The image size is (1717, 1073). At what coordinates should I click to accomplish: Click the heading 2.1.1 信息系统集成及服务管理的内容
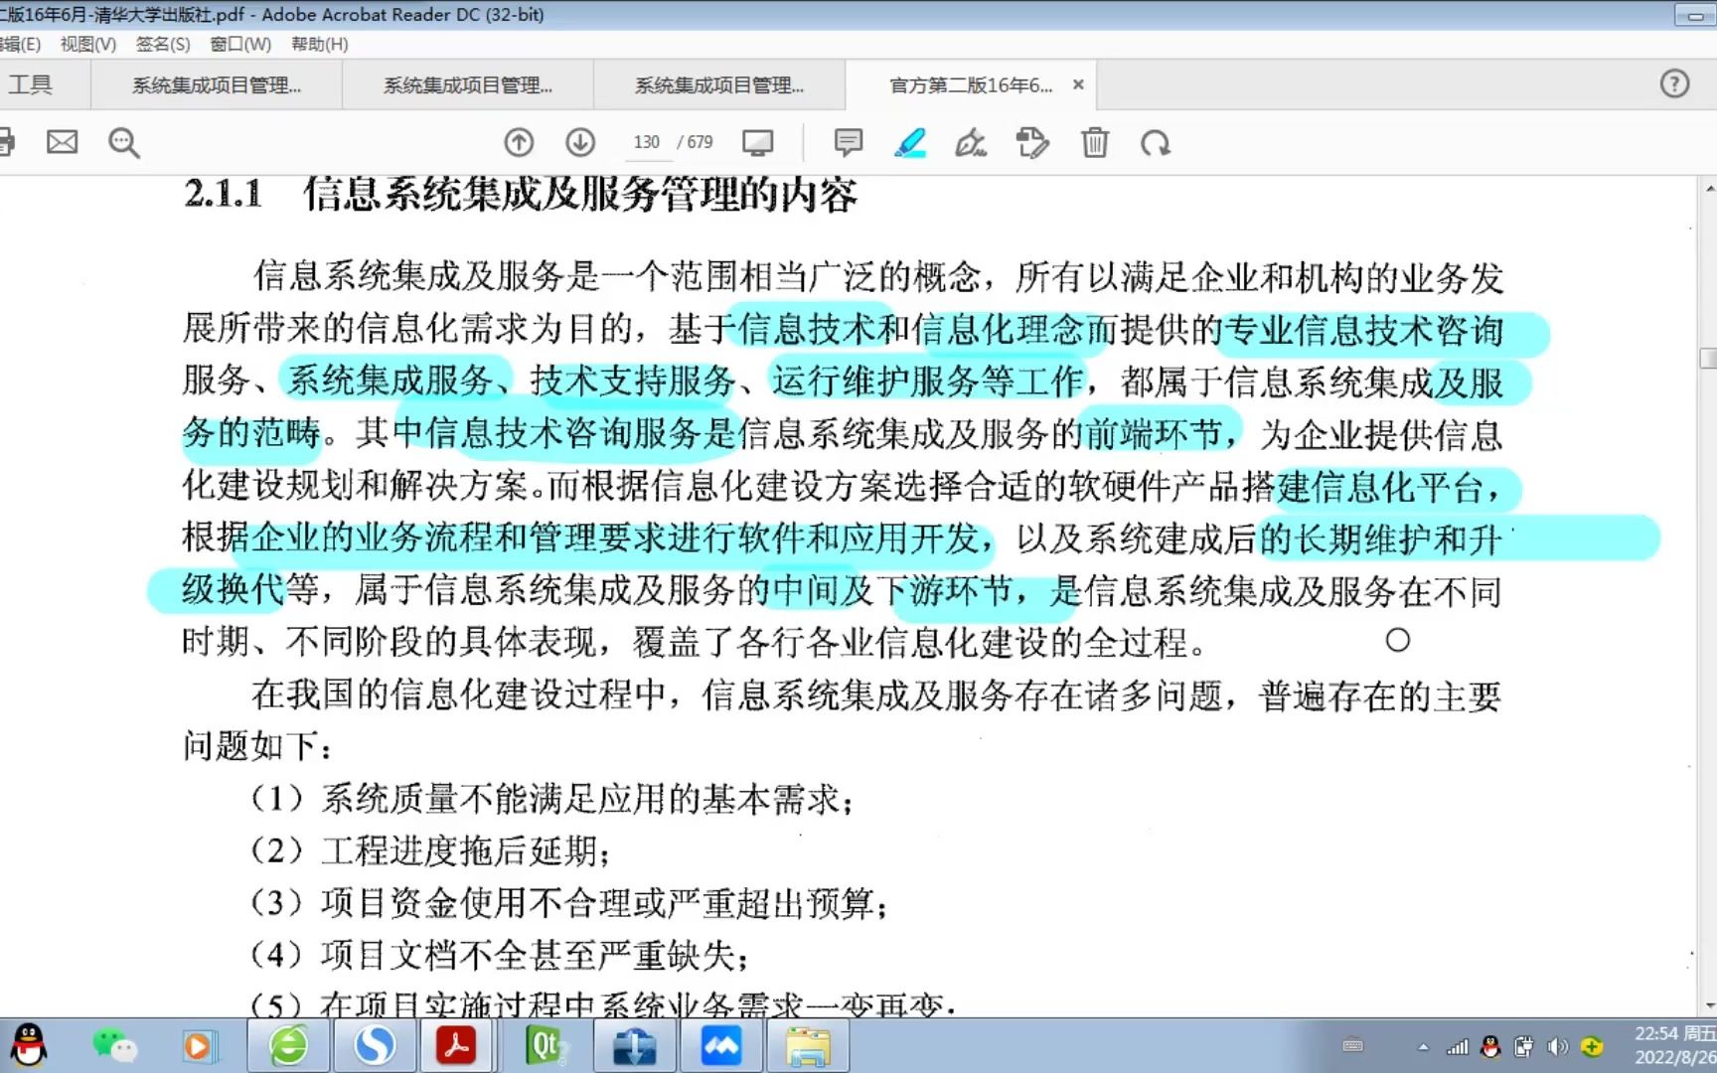pyautogui.click(x=521, y=194)
